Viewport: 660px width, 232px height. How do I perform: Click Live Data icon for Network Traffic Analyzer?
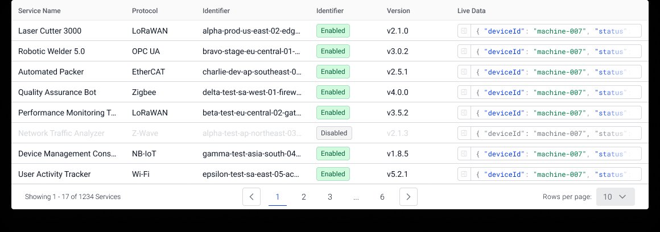(x=464, y=133)
